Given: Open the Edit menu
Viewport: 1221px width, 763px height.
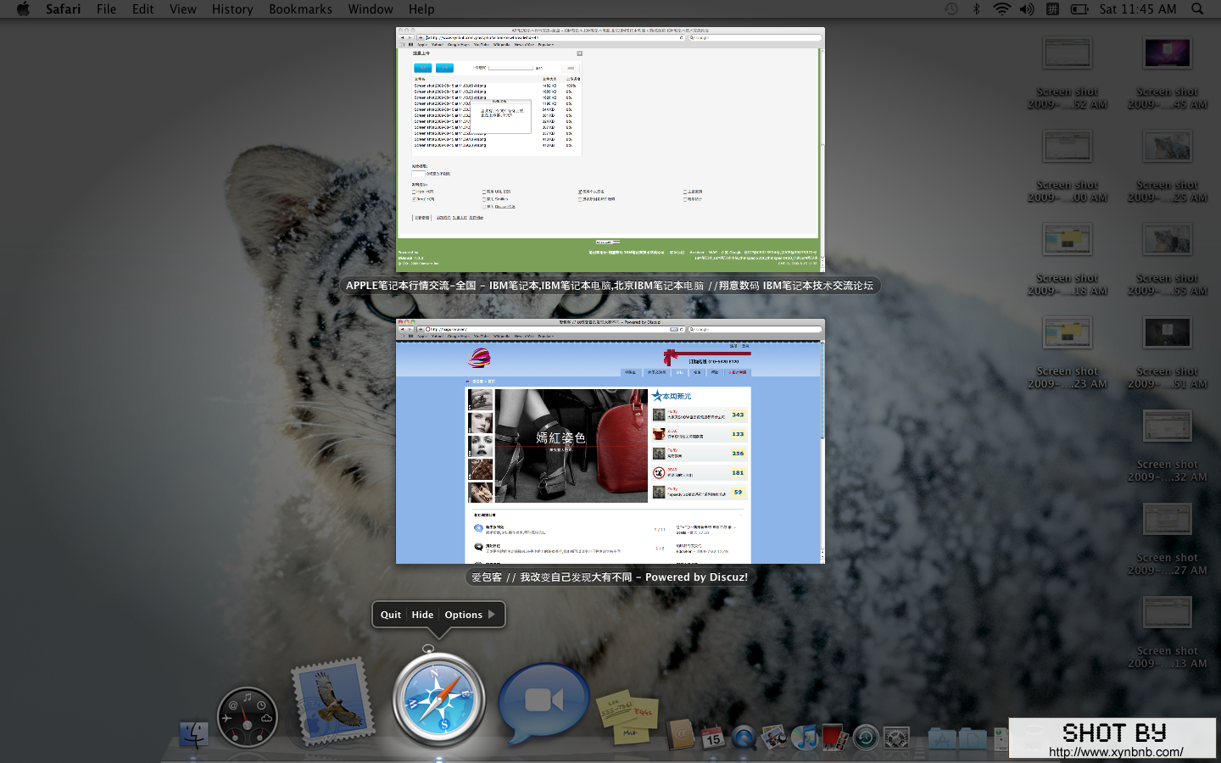Looking at the screenshot, I should [142, 9].
